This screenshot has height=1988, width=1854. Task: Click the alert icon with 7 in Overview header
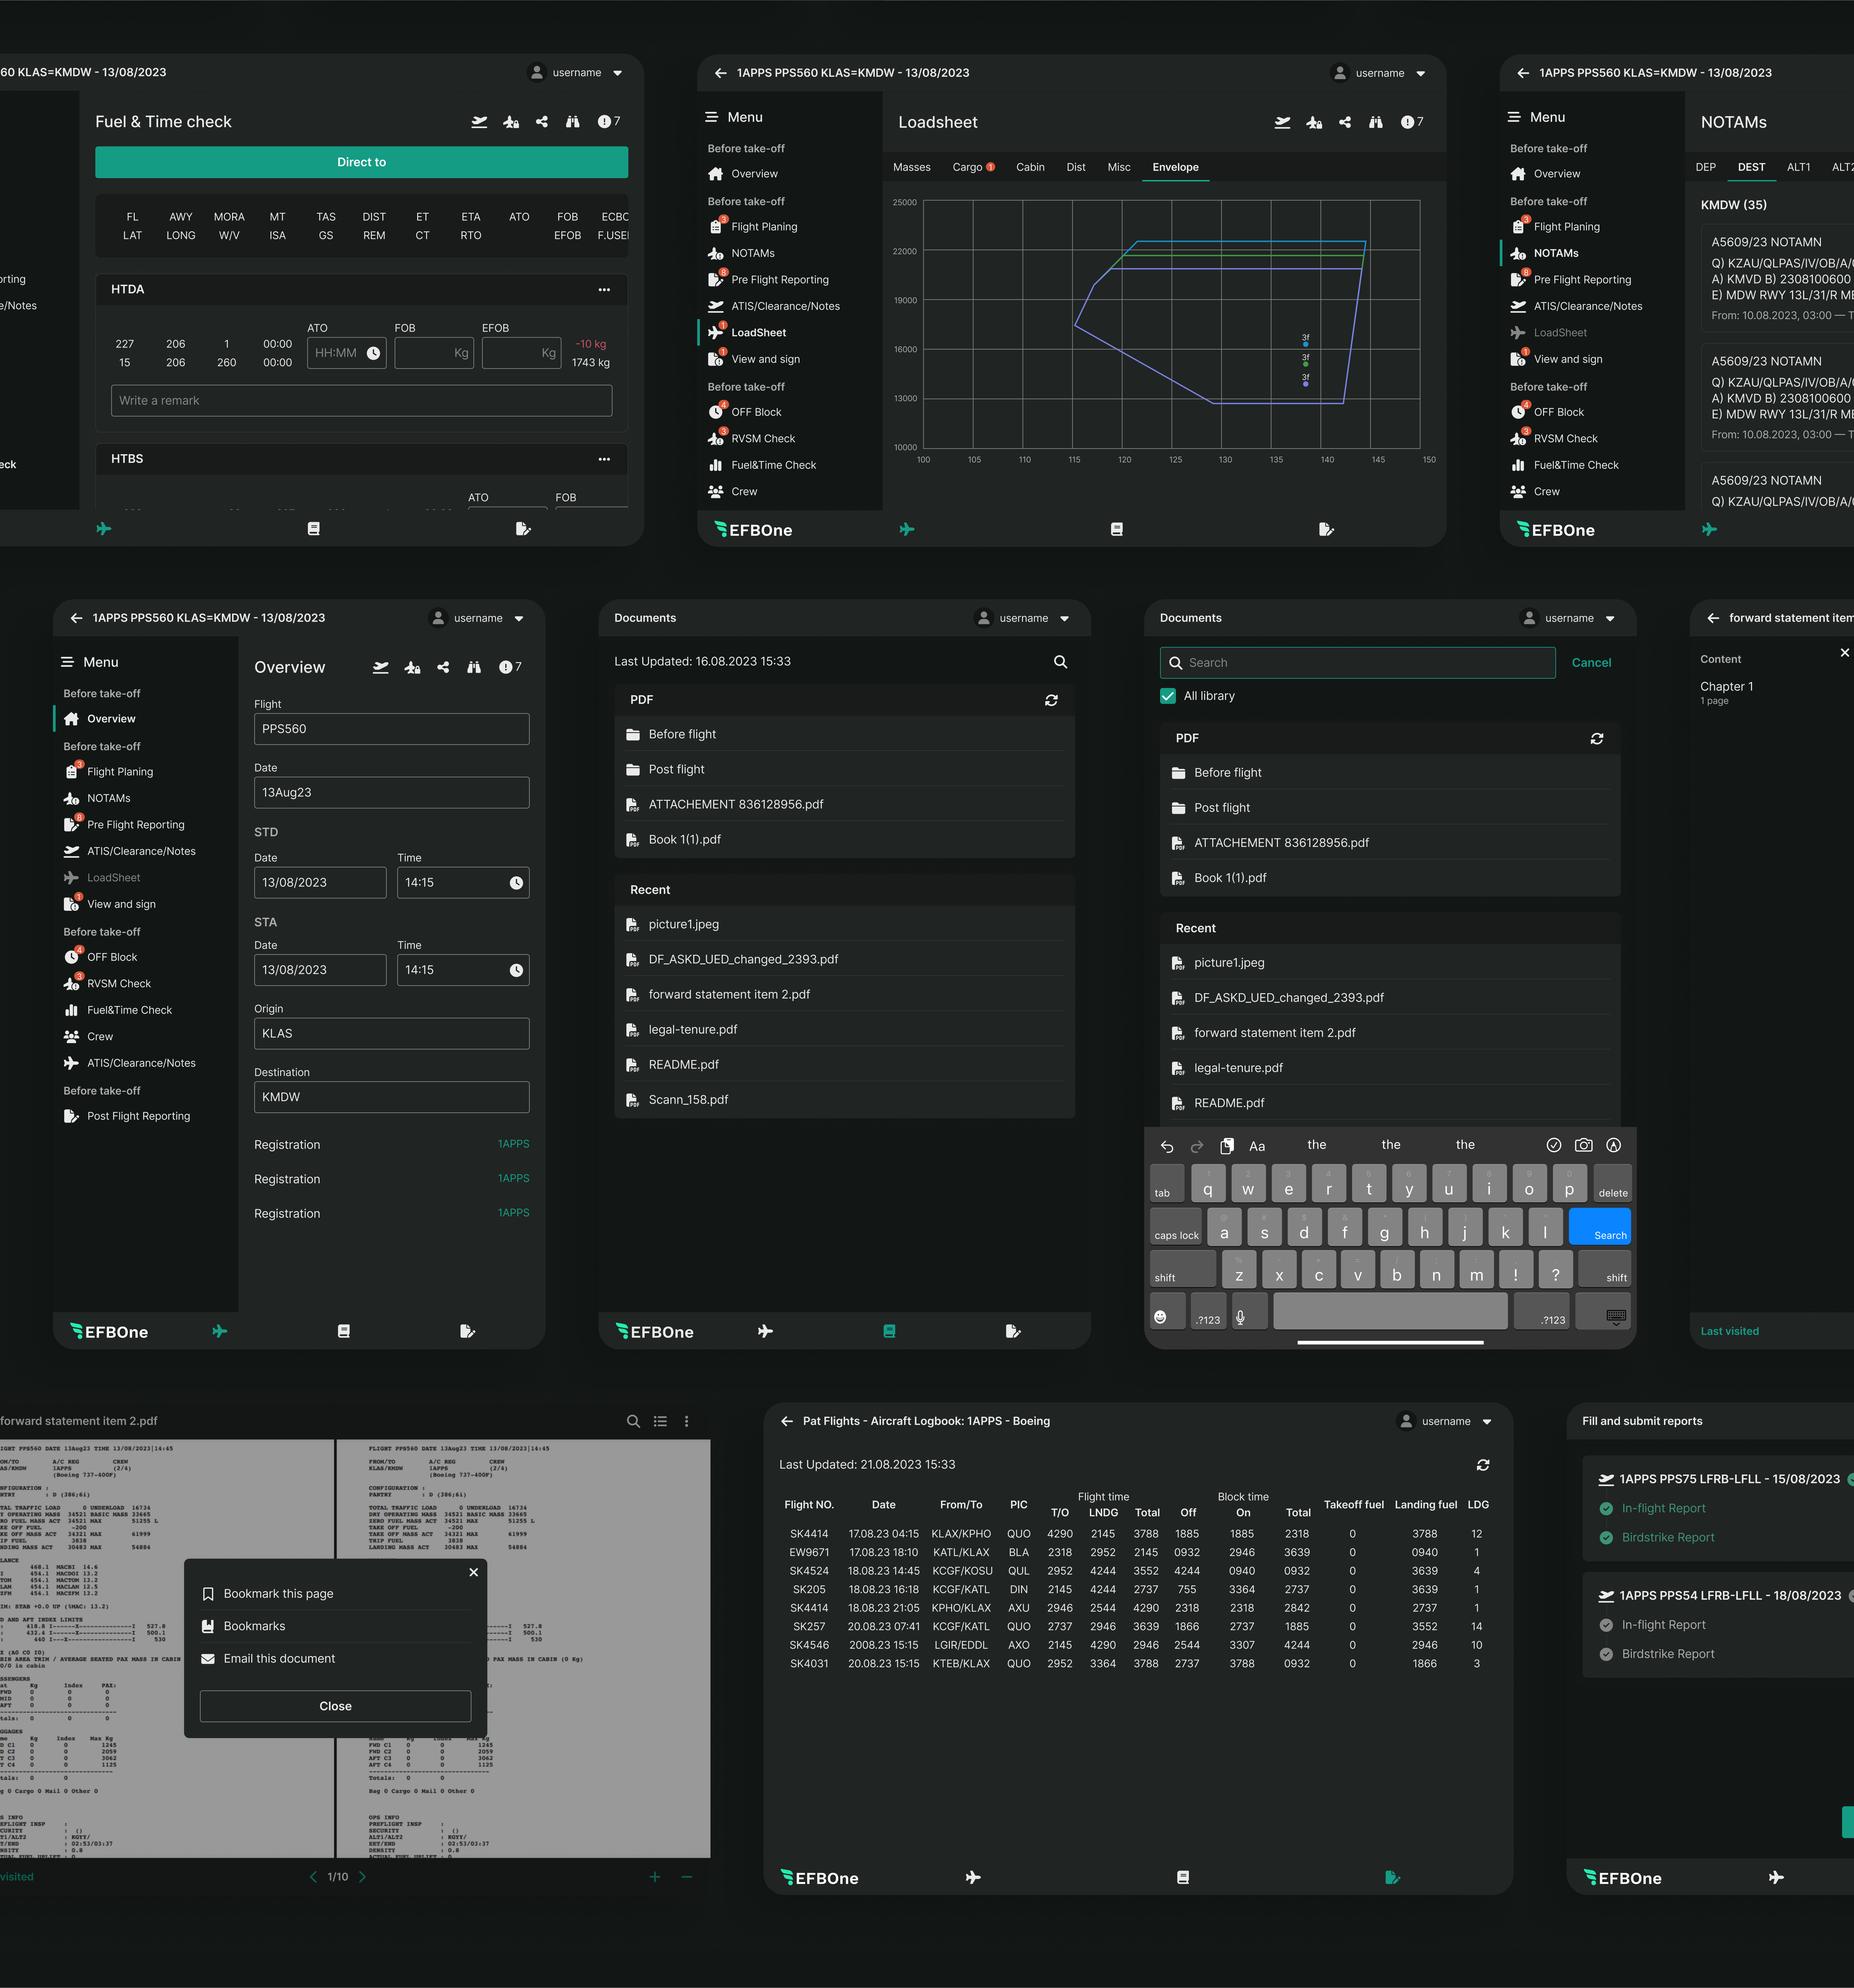510,667
